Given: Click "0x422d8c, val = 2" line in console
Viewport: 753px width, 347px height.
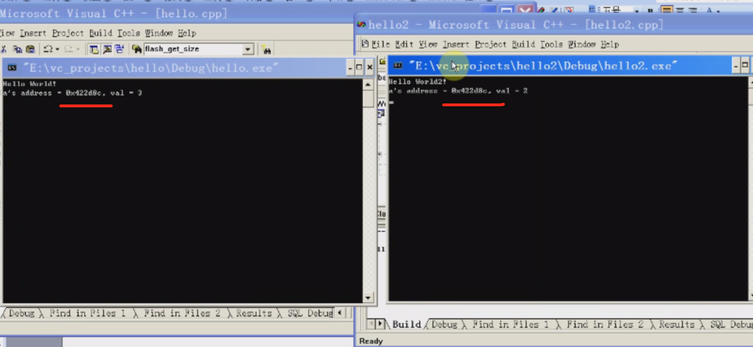Looking at the screenshot, I should [489, 91].
